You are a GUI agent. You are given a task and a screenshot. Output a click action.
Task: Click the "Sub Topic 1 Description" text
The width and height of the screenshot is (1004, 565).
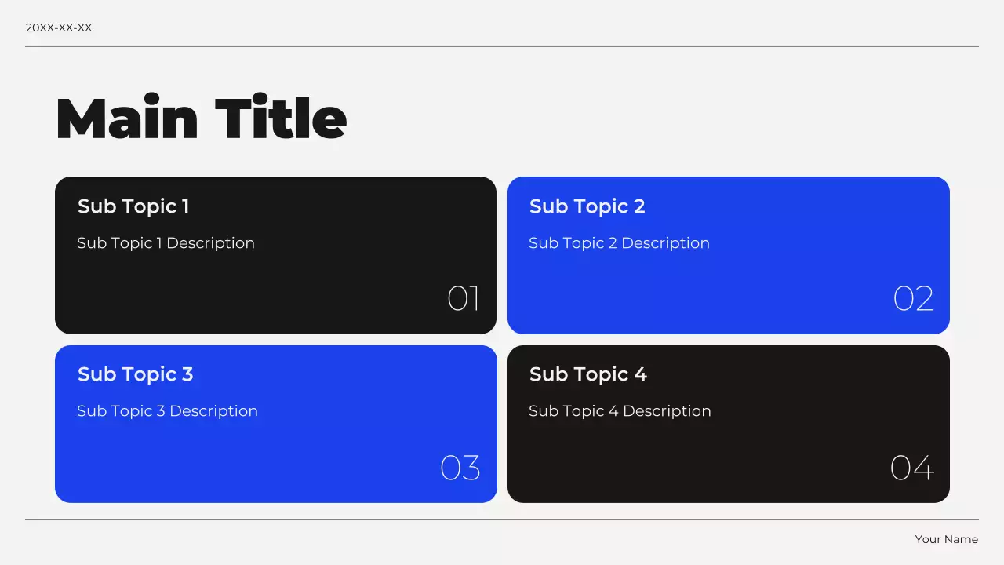click(166, 243)
